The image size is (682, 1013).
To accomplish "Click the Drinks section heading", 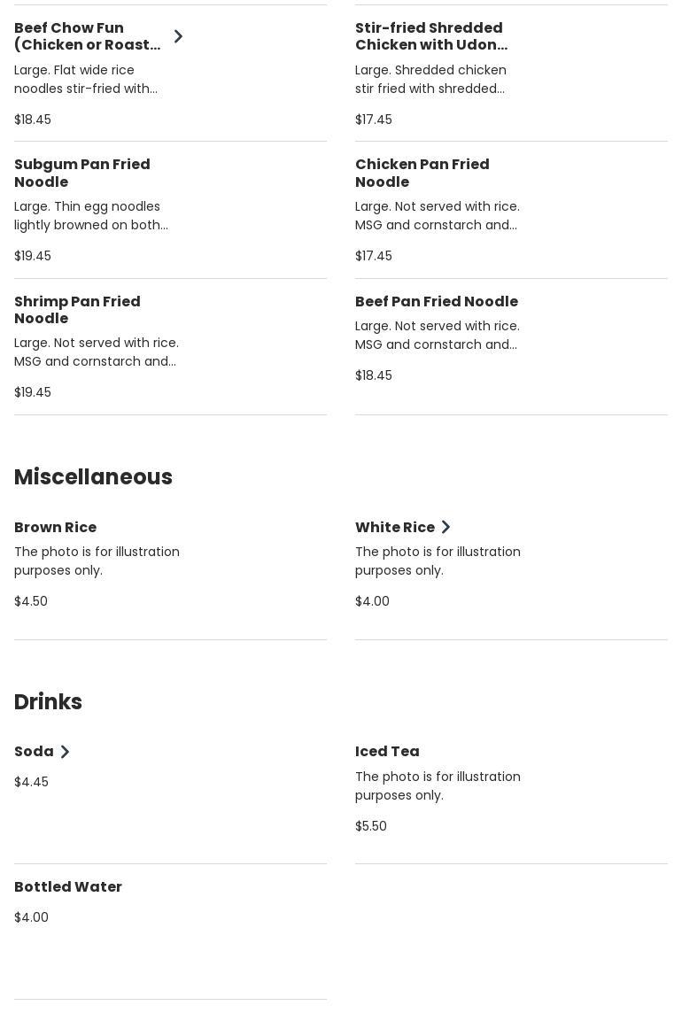I will coord(48,702).
